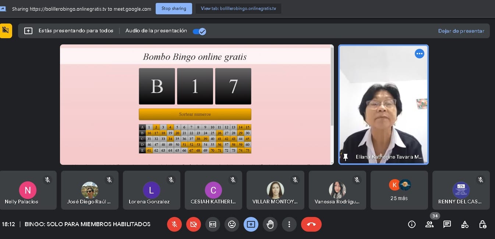Screen dimensions: 495x239
Task: Click the presenting screen icon in banner
Action: [x=28, y=31]
